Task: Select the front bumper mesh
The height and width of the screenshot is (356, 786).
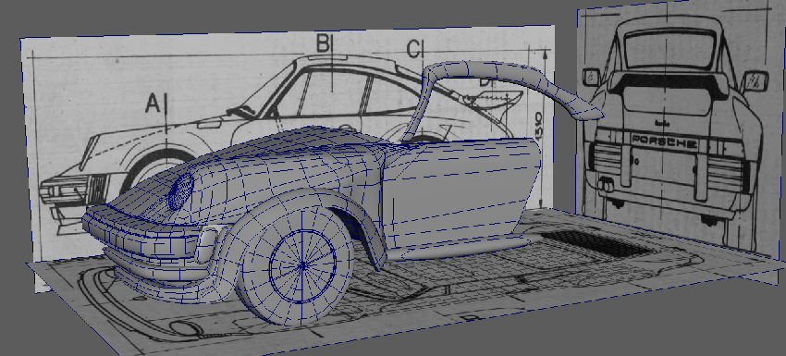Action: [x=145, y=236]
